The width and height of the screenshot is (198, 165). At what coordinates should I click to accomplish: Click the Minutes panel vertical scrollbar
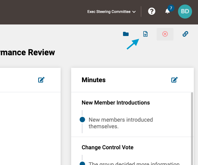coord(192,129)
